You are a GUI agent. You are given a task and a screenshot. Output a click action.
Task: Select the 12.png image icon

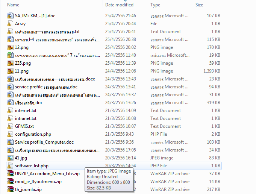(x=10, y=47)
